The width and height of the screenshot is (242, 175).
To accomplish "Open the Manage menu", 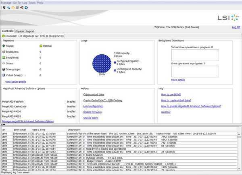I will coord(6,3).
